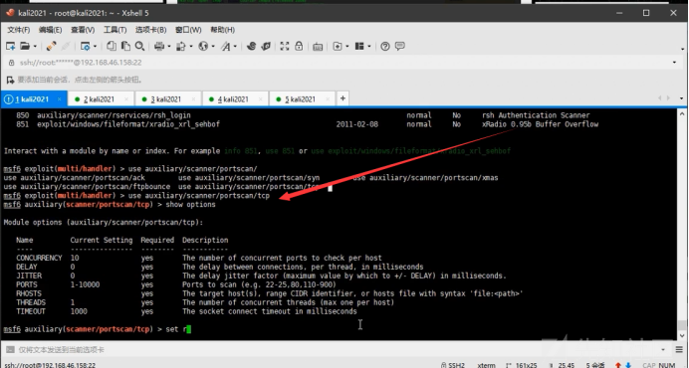Click the add-session arrow icon in quick bar
Image resolution: width=689 pixels, height=368 pixels.
(10, 80)
